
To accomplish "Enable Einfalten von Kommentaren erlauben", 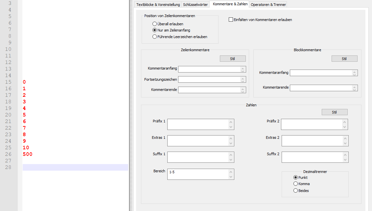I will 260,20.
